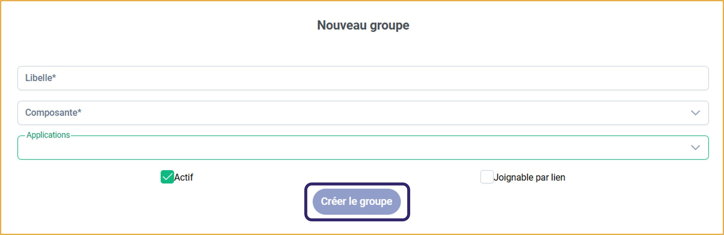Focus the Libelle text field
Image resolution: width=724 pixels, height=235 pixels.
coord(363,78)
